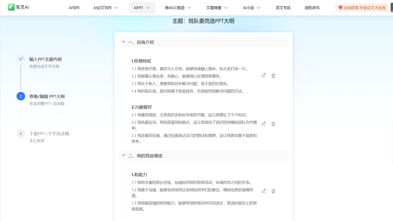Open the AI写作 menu item

click(74, 8)
